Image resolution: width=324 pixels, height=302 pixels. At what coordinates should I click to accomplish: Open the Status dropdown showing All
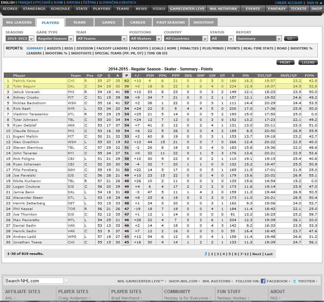(222, 38)
